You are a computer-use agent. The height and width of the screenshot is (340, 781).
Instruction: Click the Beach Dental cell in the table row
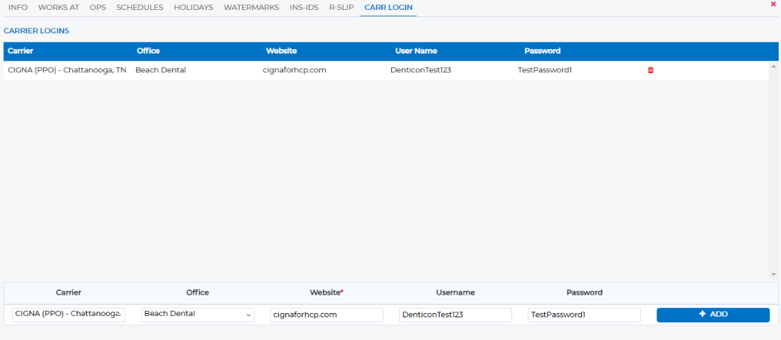[x=160, y=70]
